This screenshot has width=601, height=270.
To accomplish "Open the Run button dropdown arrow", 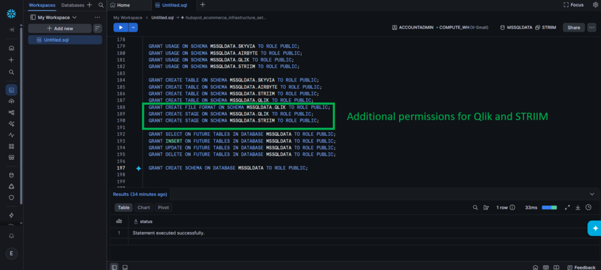I will click(x=133, y=28).
